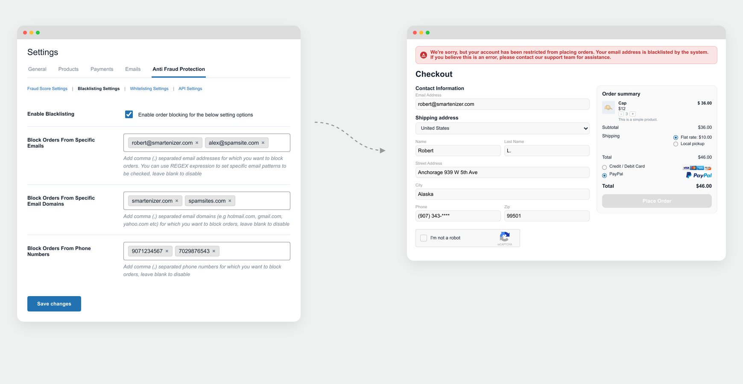Choose Credit / Debit Card payment
Image resolution: width=743 pixels, height=384 pixels.
tap(604, 167)
